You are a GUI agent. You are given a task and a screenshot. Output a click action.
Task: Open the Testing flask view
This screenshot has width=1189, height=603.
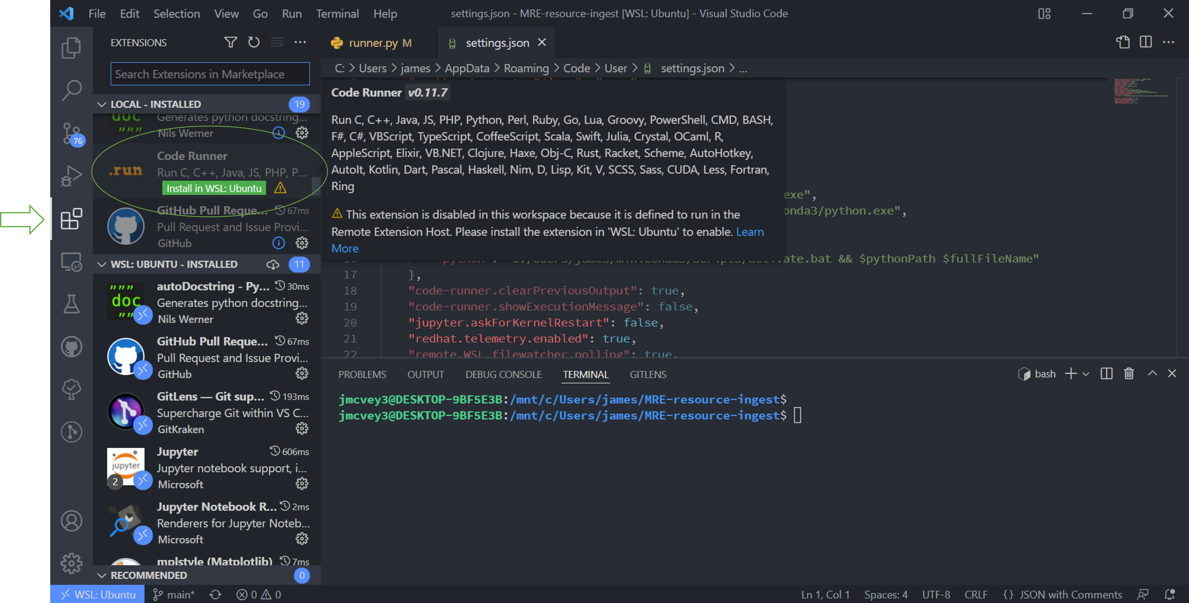(x=71, y=304)
